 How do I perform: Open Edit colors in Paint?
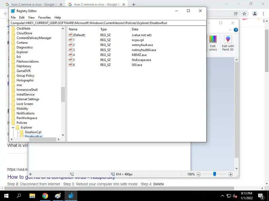coord(213,43)
